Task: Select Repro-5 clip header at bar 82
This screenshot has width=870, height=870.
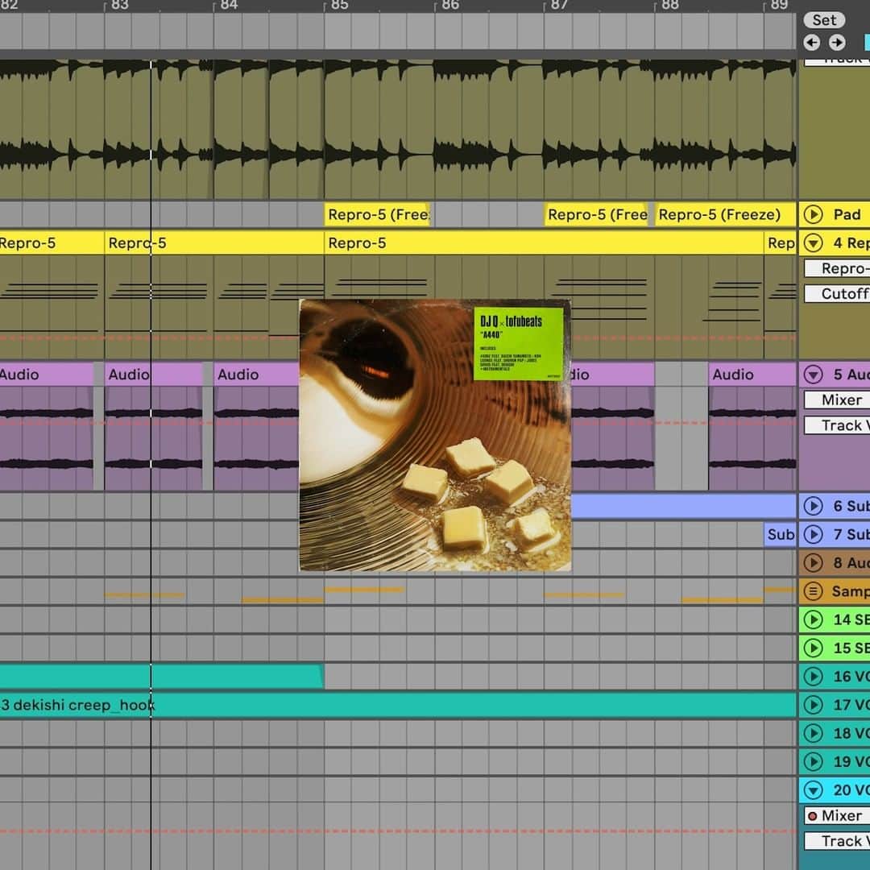Action: coord(52,243)
